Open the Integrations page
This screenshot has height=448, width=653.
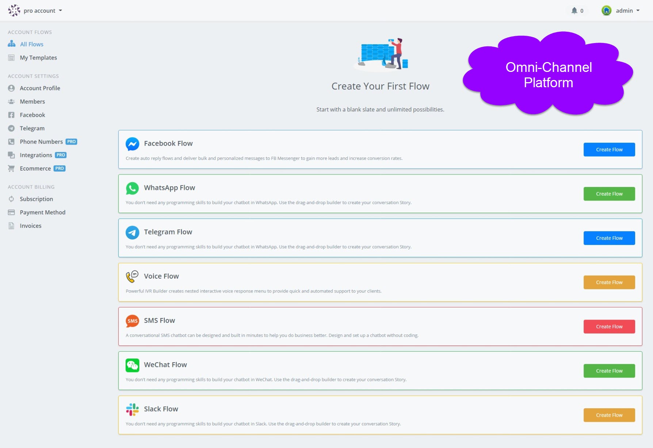click(x=36, y=155)
